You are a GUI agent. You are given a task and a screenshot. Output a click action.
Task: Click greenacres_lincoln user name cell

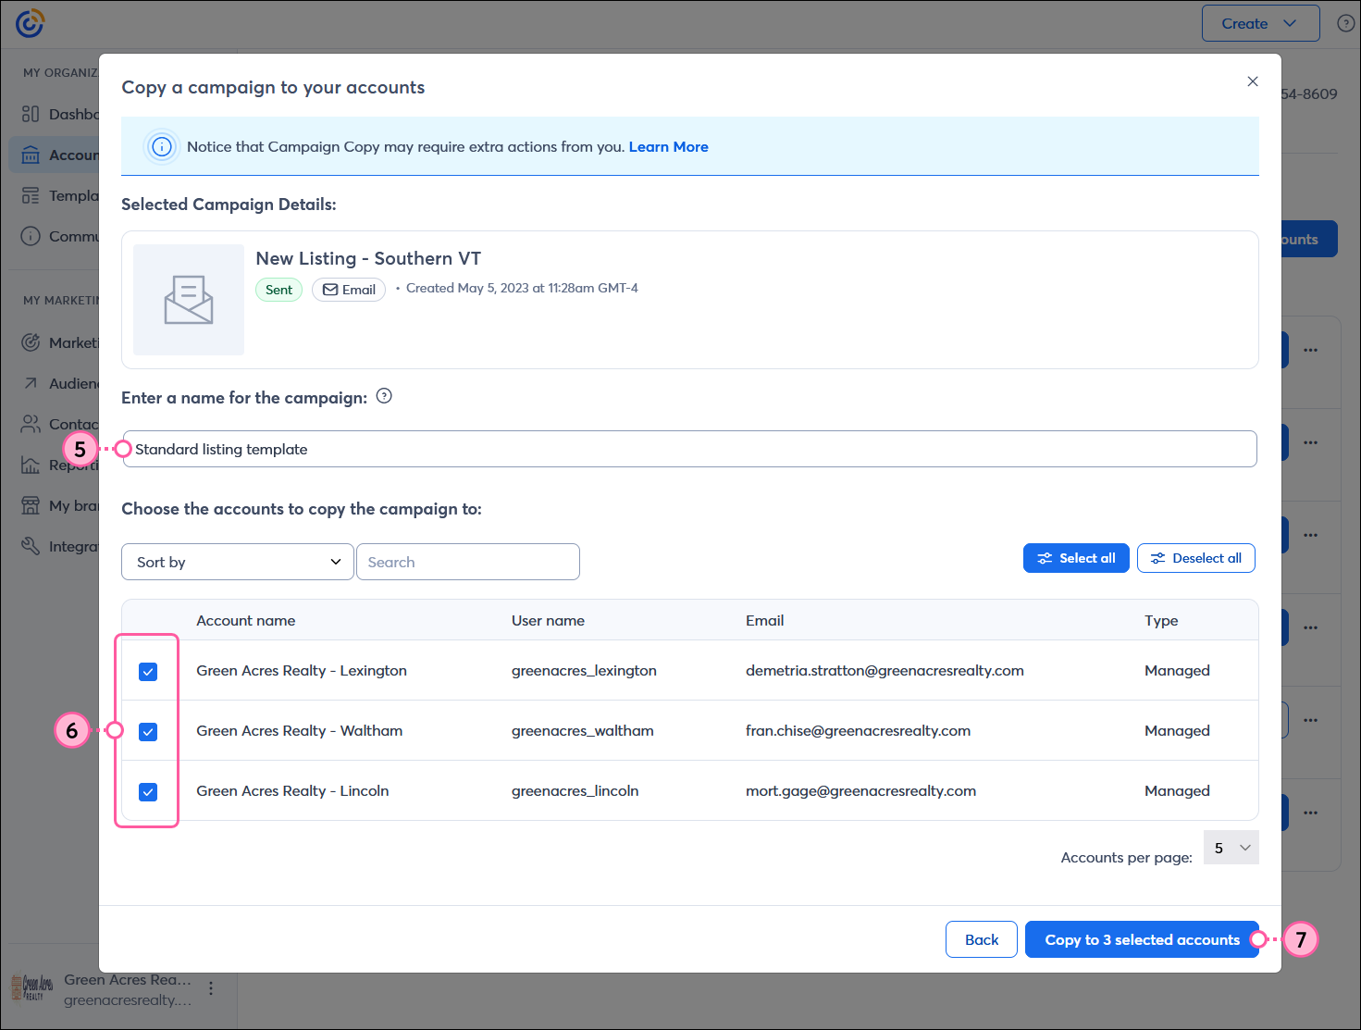coord(575,790)
